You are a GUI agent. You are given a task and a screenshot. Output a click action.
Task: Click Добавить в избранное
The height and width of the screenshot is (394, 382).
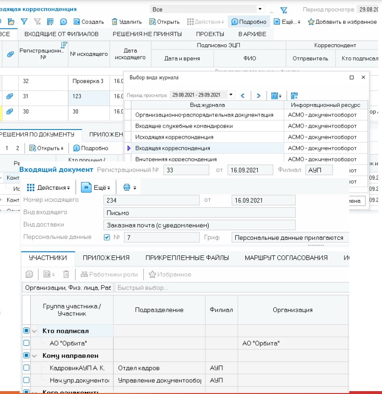[343, 22]
